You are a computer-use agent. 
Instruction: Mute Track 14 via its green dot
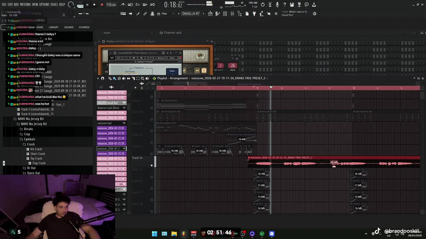[151, 165]
